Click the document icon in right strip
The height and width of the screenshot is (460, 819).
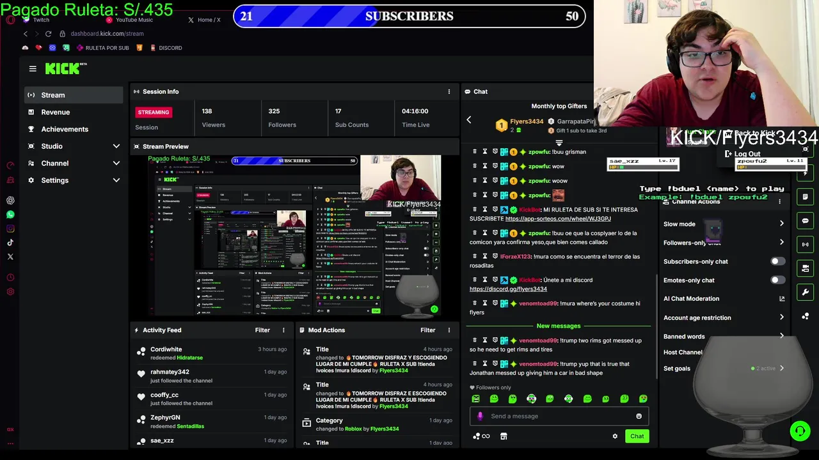(x=806, y=197)
